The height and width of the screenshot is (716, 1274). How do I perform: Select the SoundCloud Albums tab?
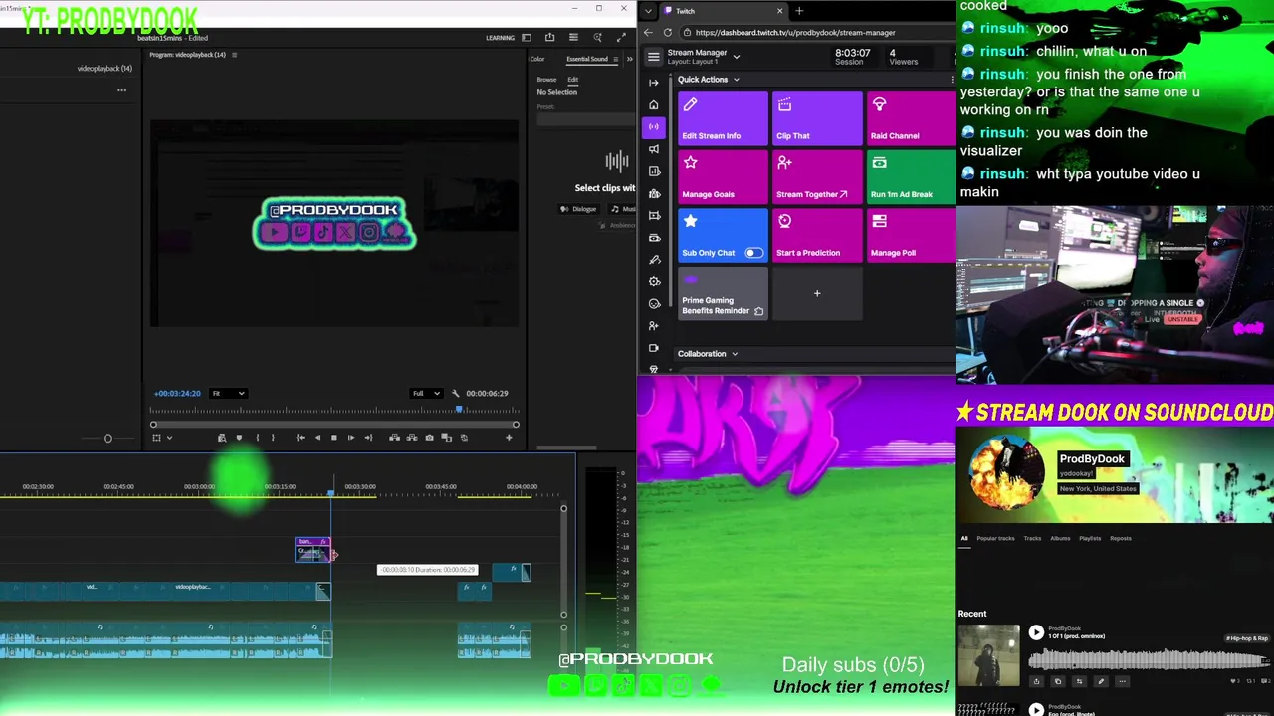pos(1060,538)
